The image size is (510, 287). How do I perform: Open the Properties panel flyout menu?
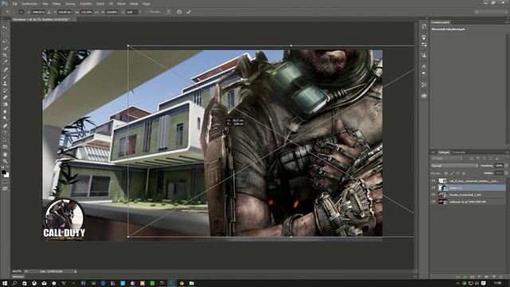tap(507, 22)
